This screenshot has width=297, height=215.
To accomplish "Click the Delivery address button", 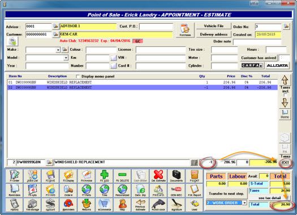I will tap(214, 34).
